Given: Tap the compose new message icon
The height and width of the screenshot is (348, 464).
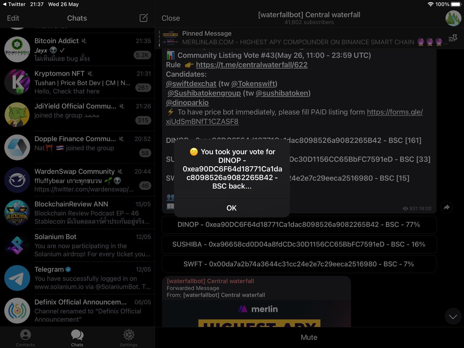Looking at the screenshot, I should [143, 18].
